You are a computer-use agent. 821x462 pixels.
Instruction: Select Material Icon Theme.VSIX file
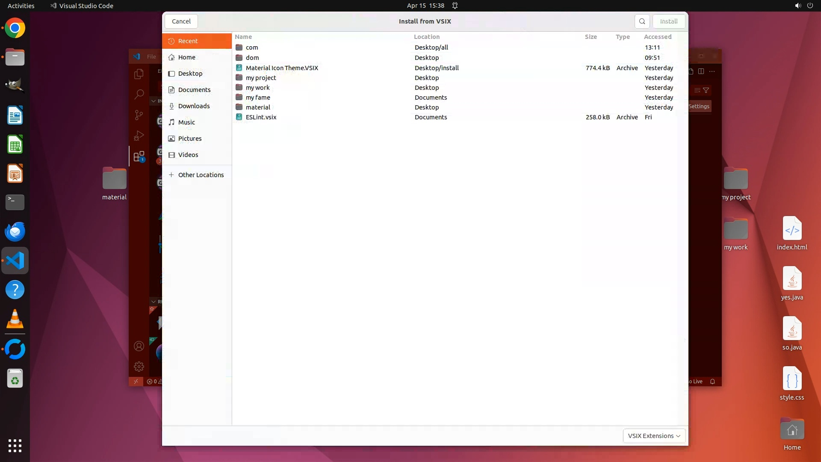(x=282, y=68)
